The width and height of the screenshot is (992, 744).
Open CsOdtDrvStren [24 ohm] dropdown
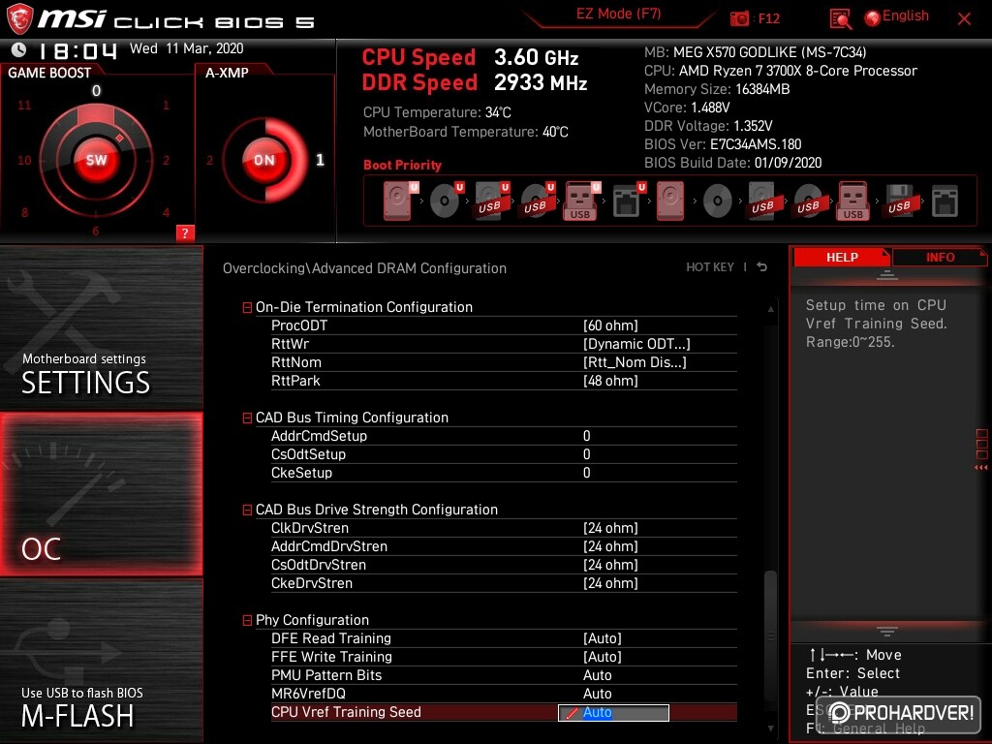[x=610, y=565]
